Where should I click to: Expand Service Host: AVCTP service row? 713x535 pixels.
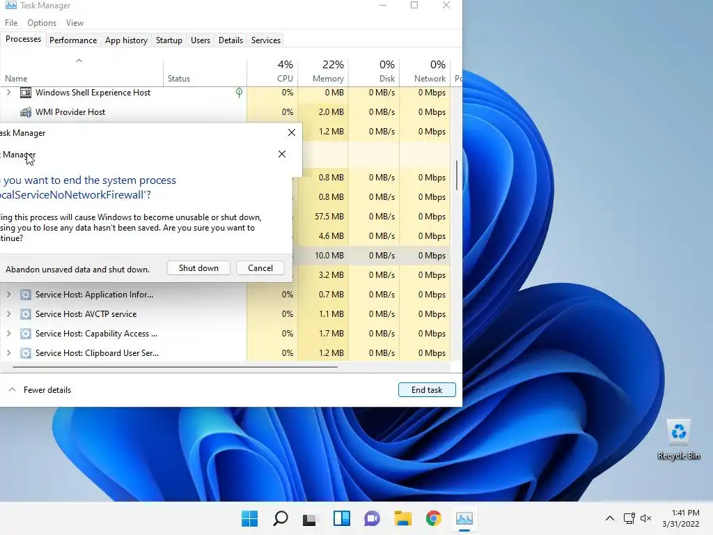pos(8,314)
